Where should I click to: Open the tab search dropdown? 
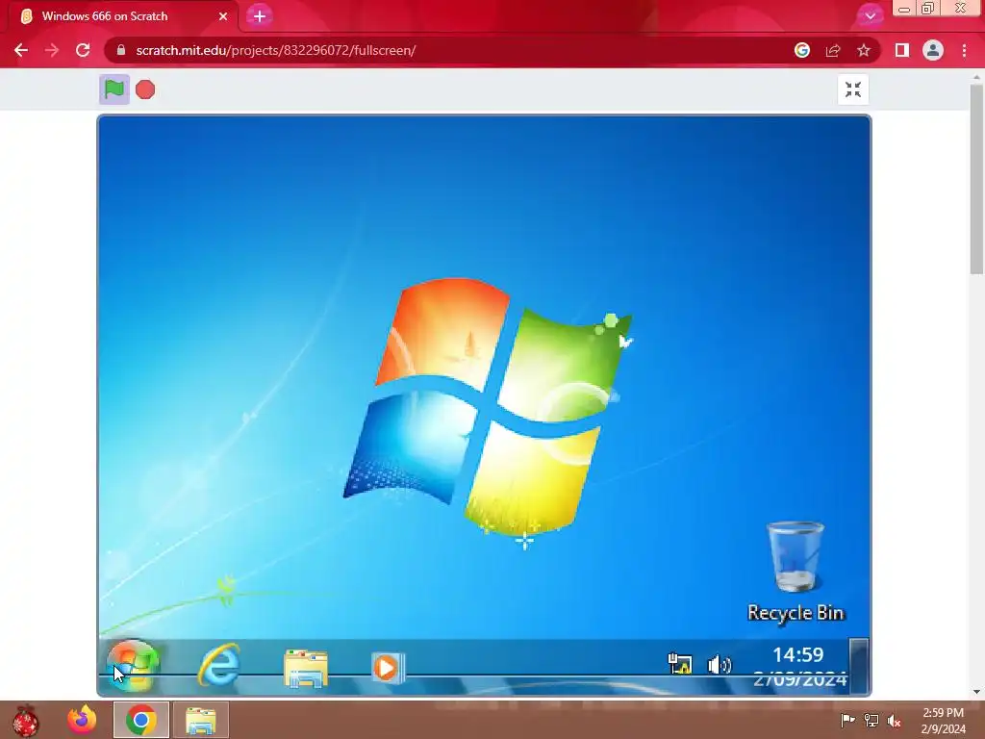[870, 16]
